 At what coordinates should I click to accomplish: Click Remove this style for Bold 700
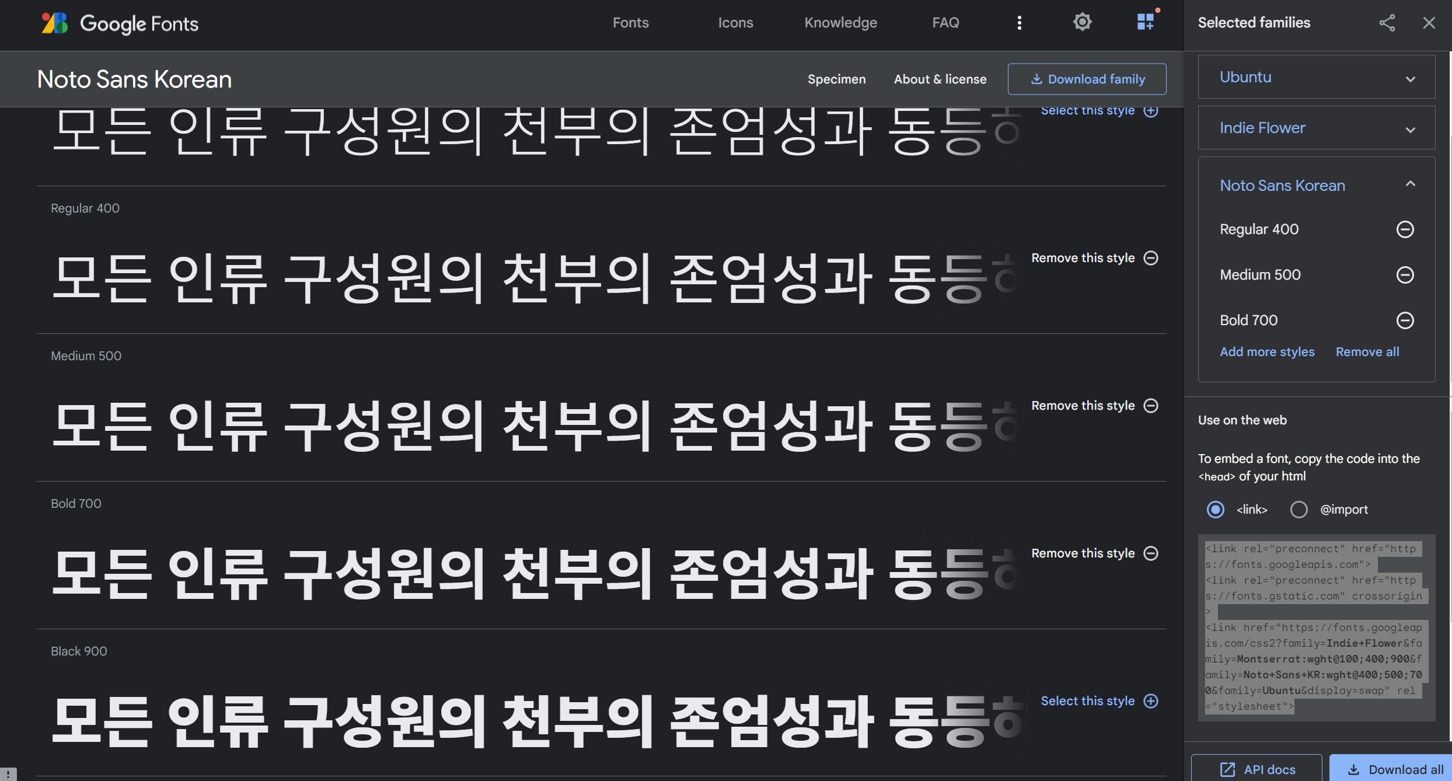[x=1083, y=553]
